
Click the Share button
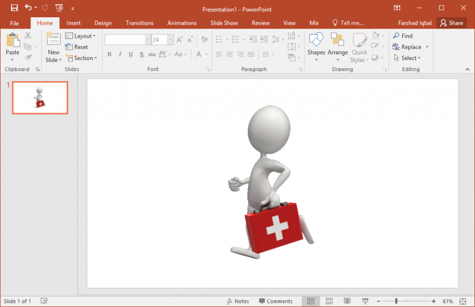coord(451,23)
